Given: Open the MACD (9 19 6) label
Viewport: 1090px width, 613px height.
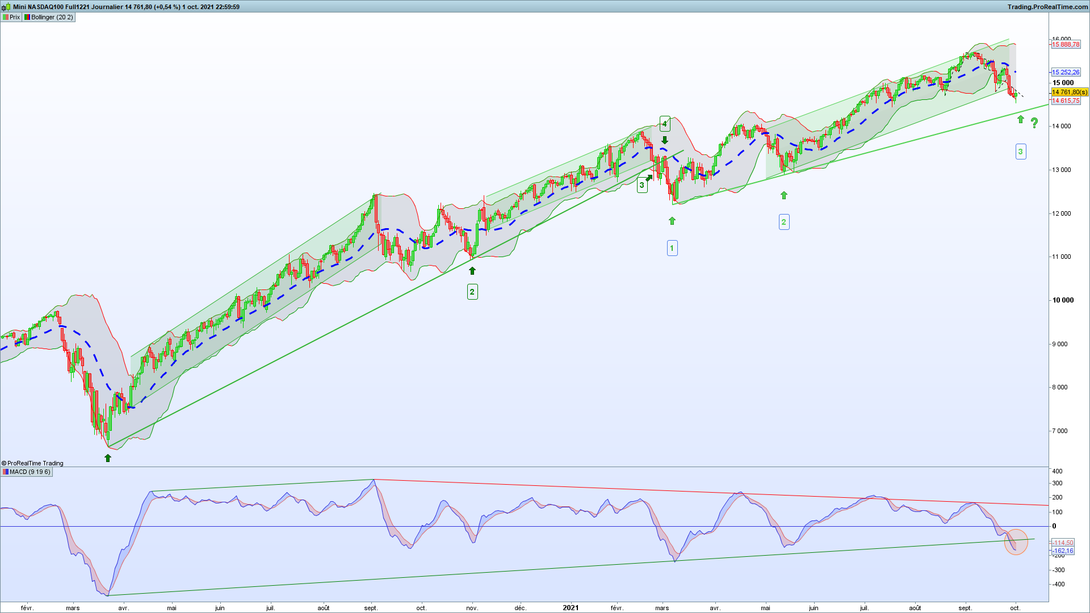Looking at the screenshot, I should [x=27, y=472].
